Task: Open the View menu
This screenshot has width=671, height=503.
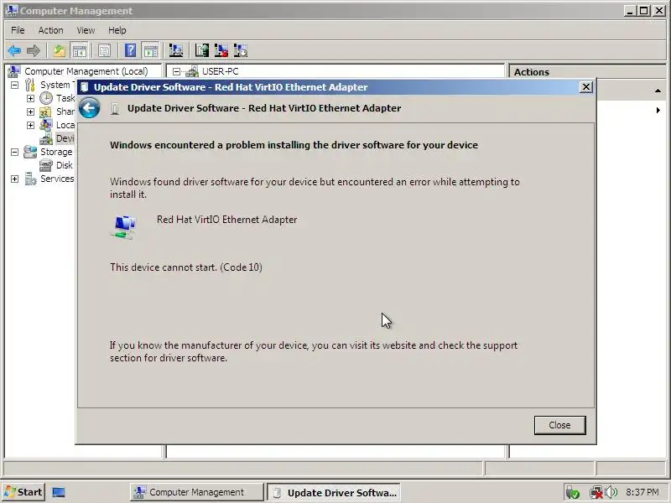Action: (x=86, y=30)
